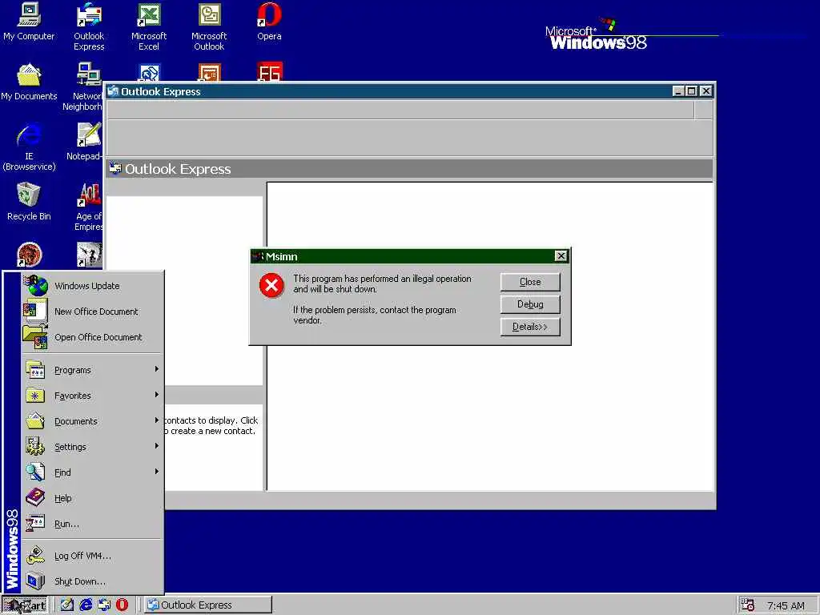Launch Outlook Express from Quick Launch
The height and width of the screenshot is (615, 820).
104,605
